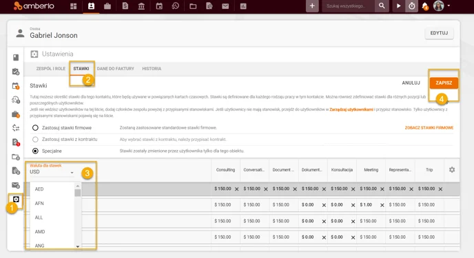
Task: Start the timer play button
Action: pos(398,6)
